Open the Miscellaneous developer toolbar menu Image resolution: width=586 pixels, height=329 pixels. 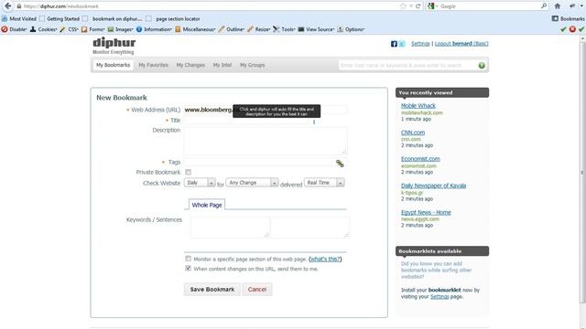[x=195, y=29]
